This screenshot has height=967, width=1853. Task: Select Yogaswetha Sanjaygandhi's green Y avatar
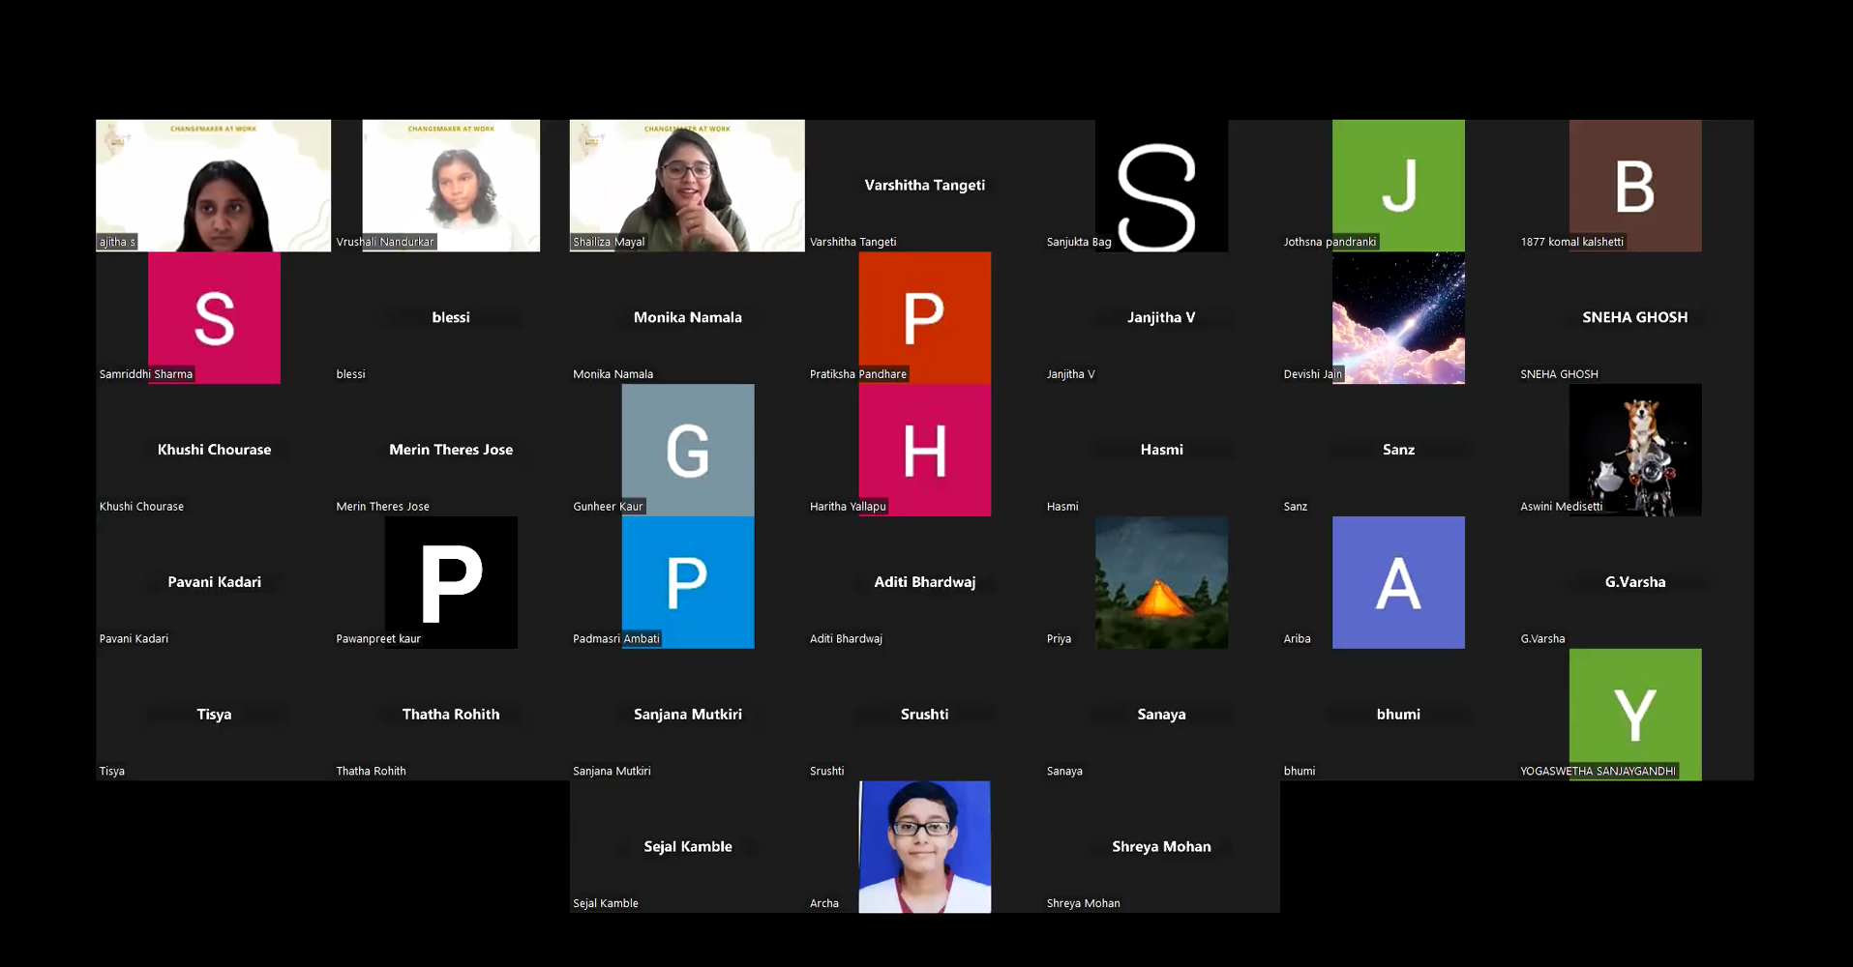(1635, 714)
